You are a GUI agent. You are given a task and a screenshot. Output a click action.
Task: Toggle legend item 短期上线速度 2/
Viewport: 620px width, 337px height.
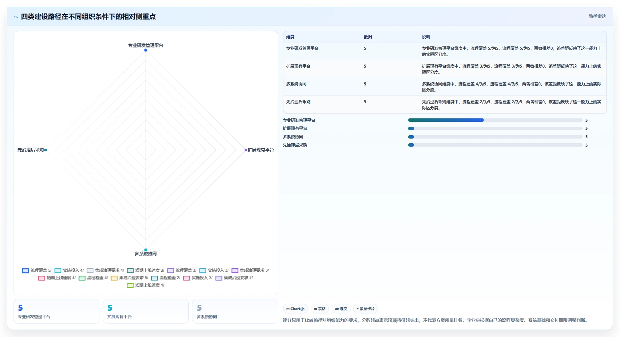(146, 270)
